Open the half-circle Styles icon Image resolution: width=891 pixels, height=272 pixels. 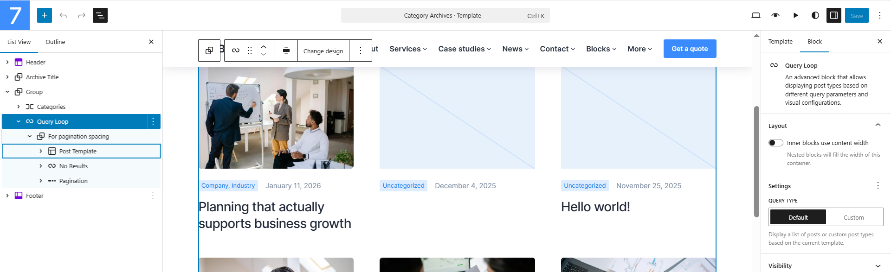pyautogui.click(x=815, y=15)
